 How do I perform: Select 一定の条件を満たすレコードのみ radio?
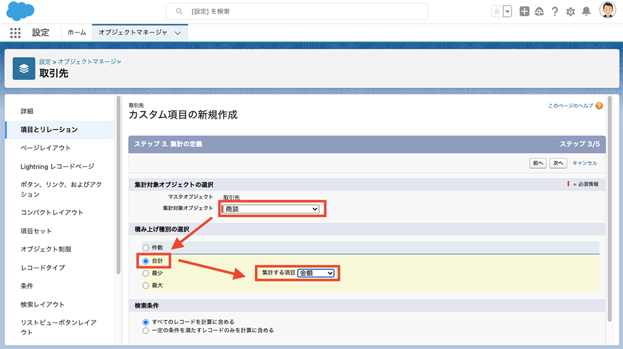(x=146, y=330)
